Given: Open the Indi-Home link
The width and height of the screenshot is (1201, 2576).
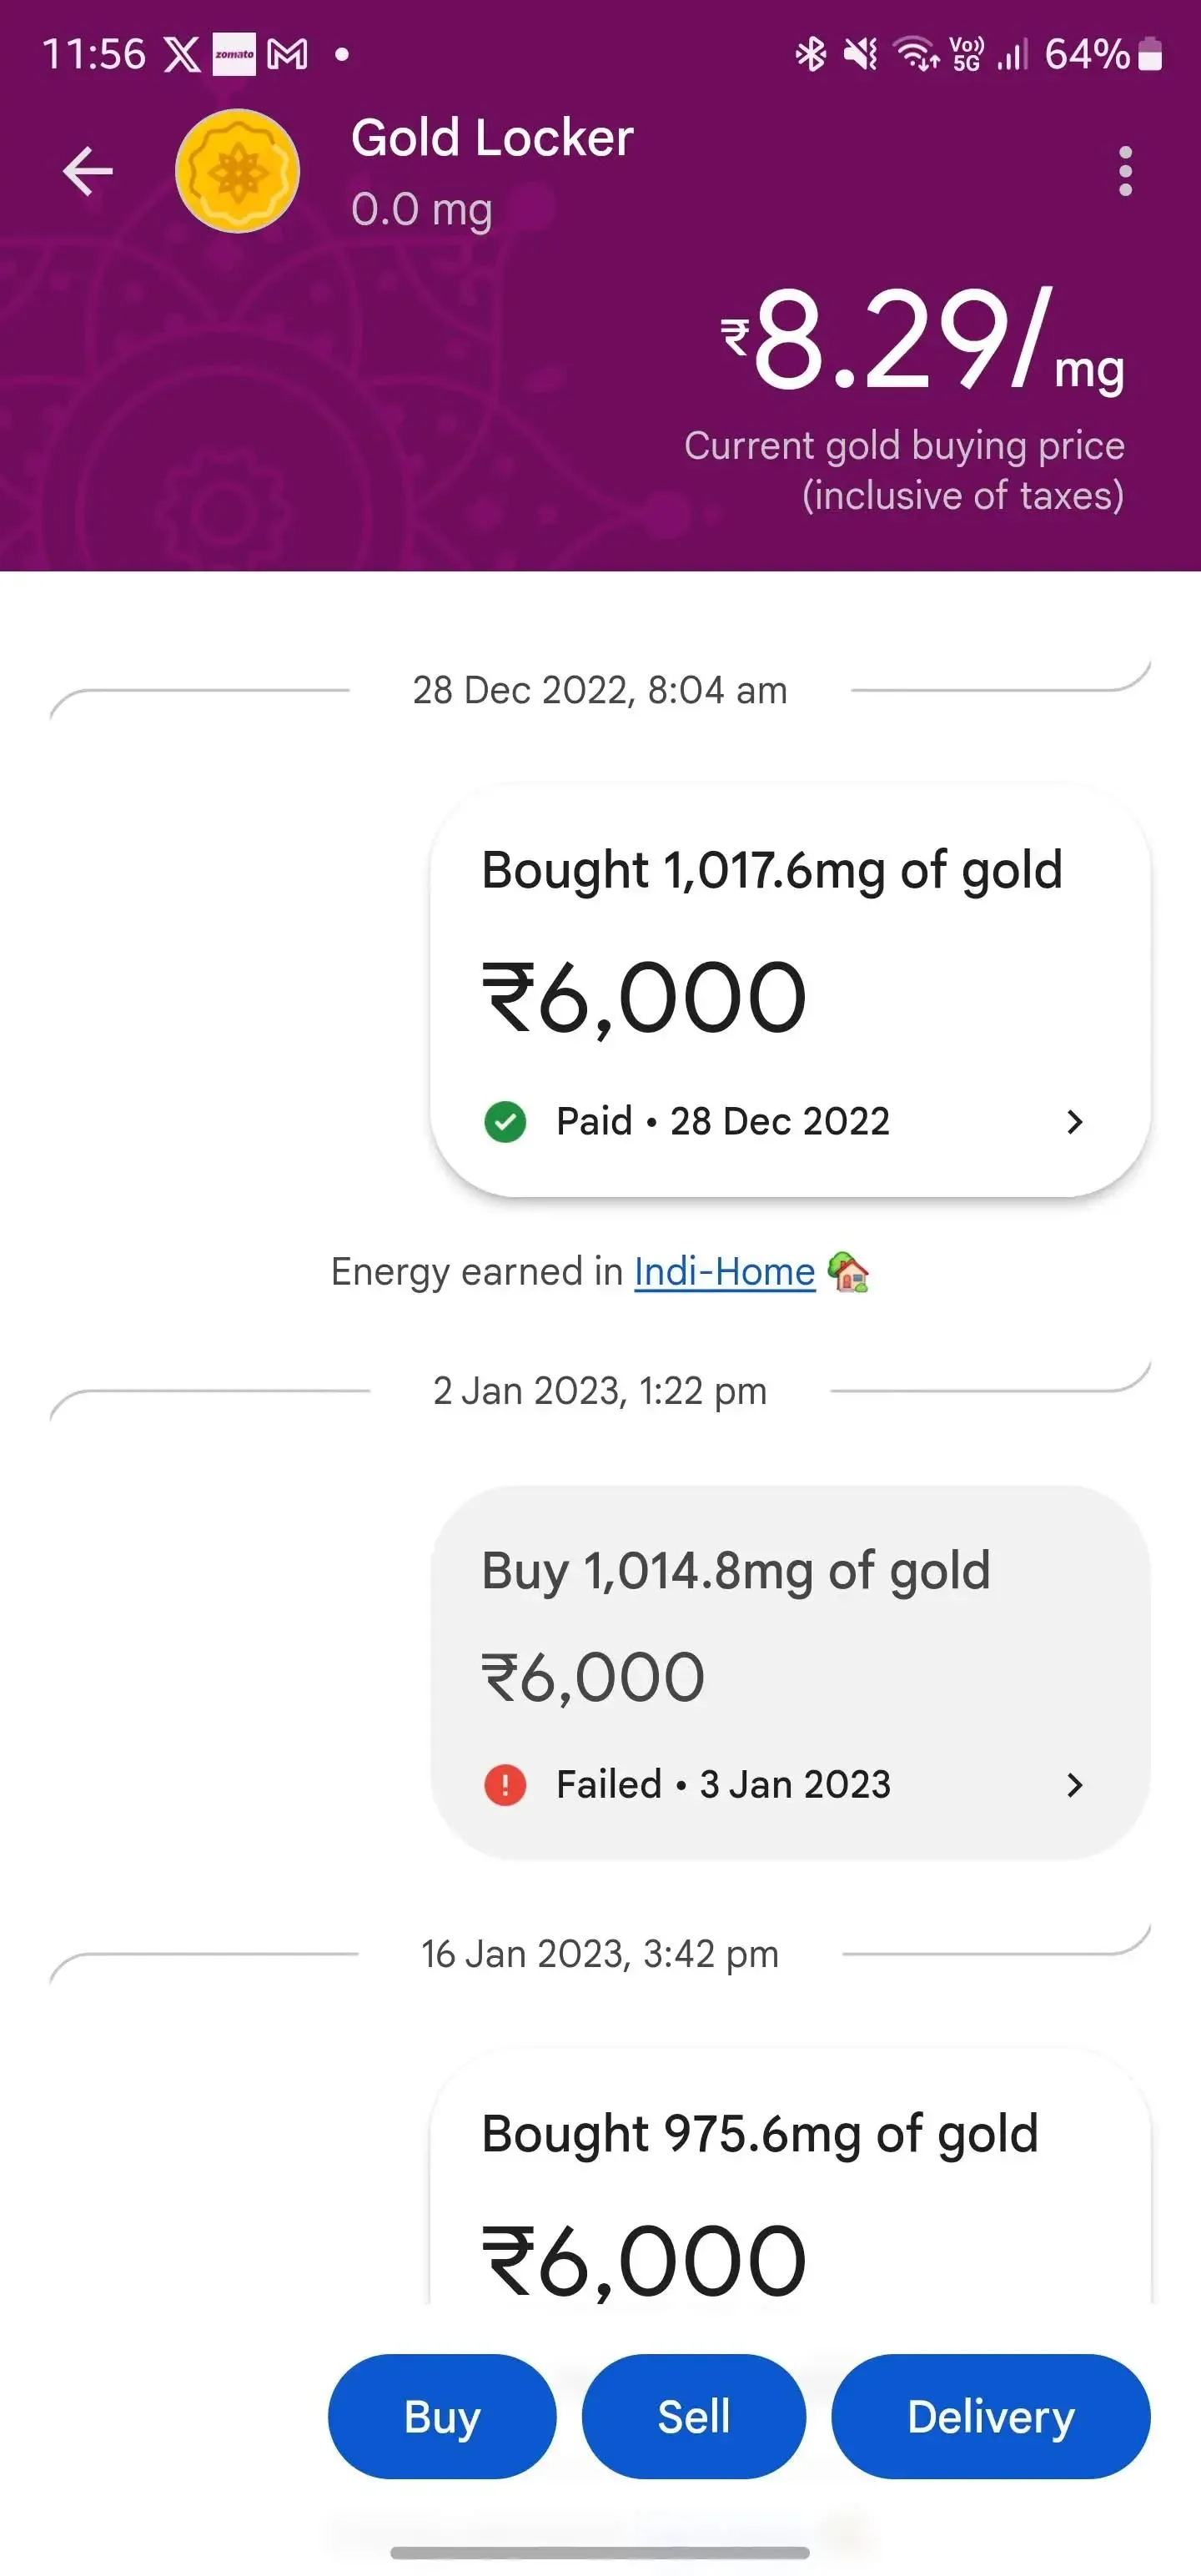Looking at the screenshot, I should point(724,1272).
